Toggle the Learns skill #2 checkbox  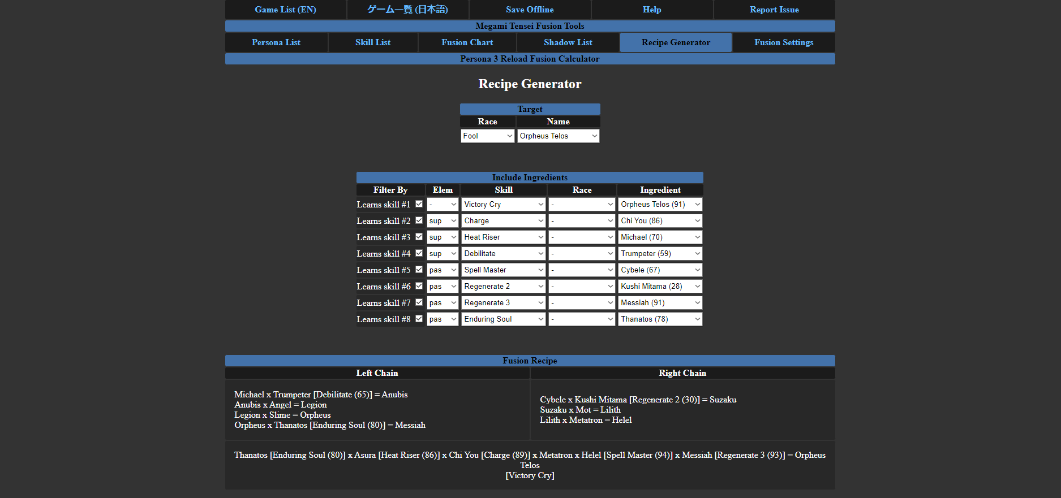coord(419,220)
